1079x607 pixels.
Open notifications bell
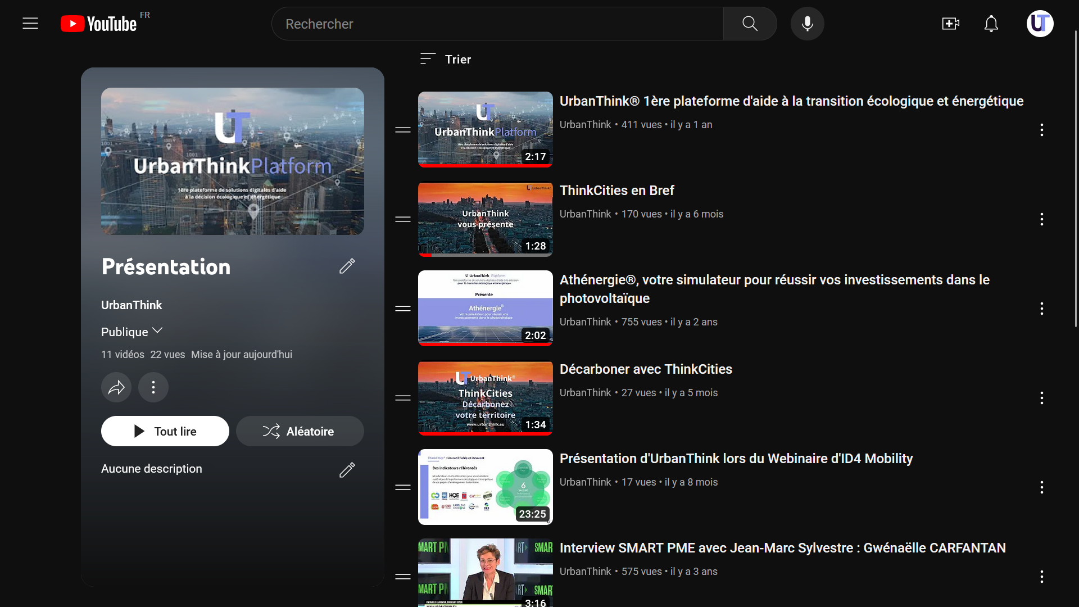click(x=991, y=24)
